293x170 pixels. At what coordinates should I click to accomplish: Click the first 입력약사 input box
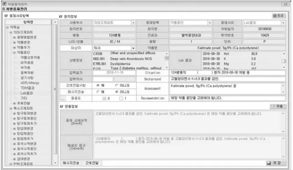[103, 79]
